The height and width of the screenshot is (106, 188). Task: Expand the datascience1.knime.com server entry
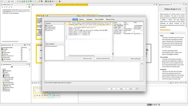(x=3, y=10)
